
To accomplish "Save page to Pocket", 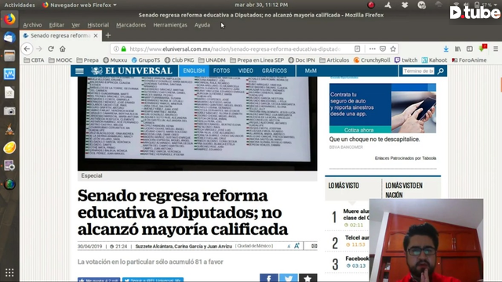I will click(x=383, y=49).
